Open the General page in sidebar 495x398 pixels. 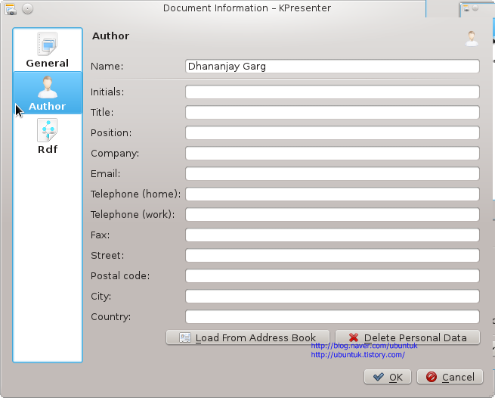point(48,50)
